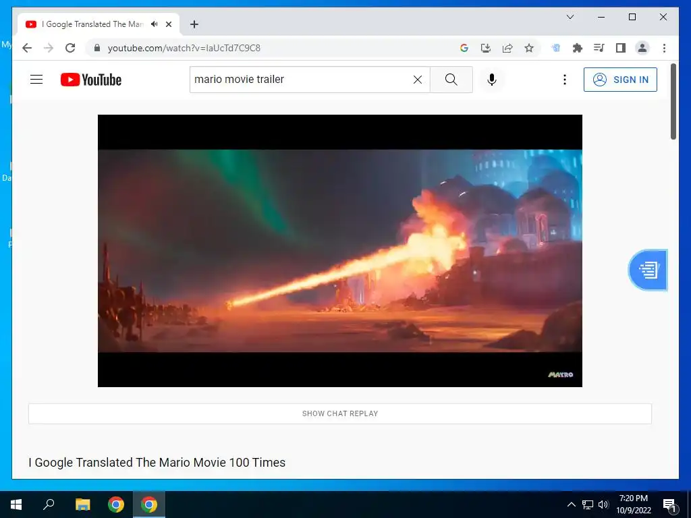Toggle Chrome side panel
The image size is (691, 518).
621,48
